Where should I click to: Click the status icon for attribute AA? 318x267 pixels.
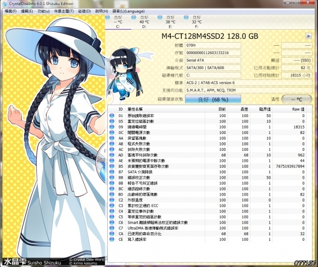coord(112,138)
